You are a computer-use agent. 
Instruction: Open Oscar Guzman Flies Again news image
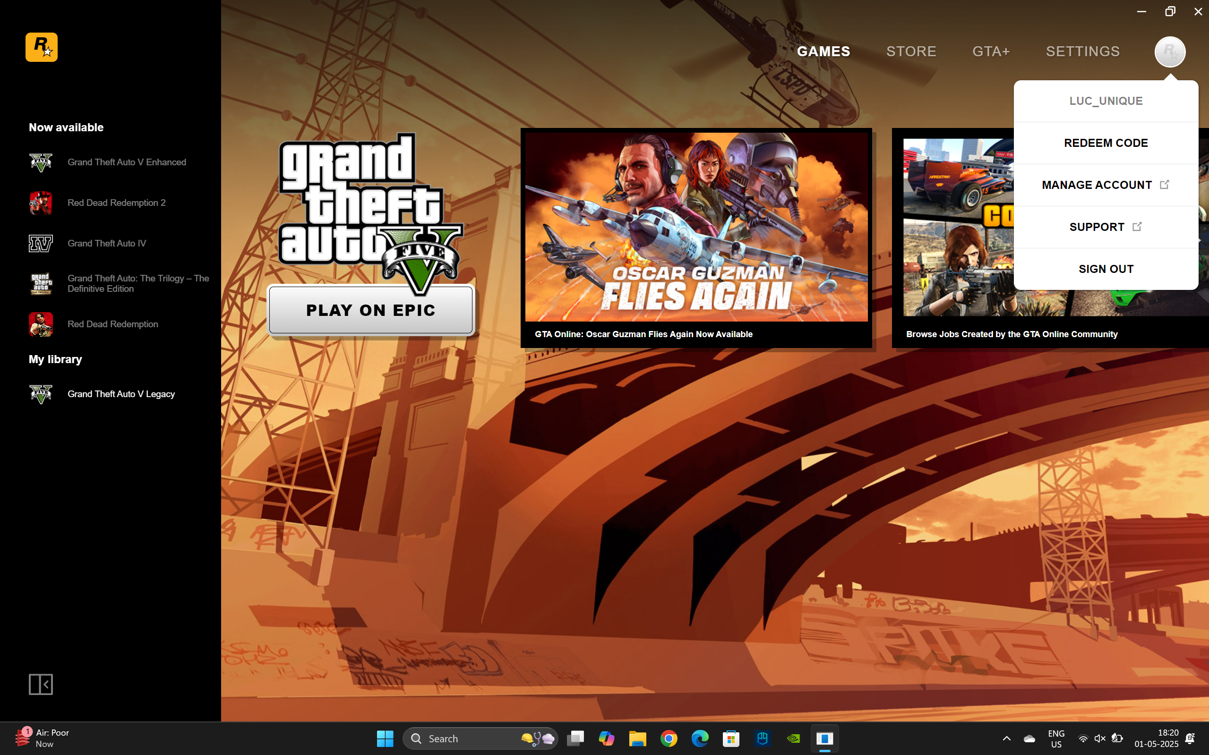click(696, 227)
